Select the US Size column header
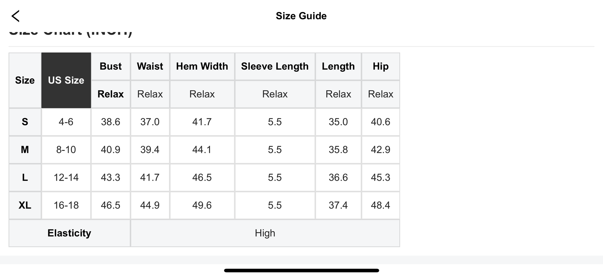Screen dimensions: 603x278 [66, 80]
